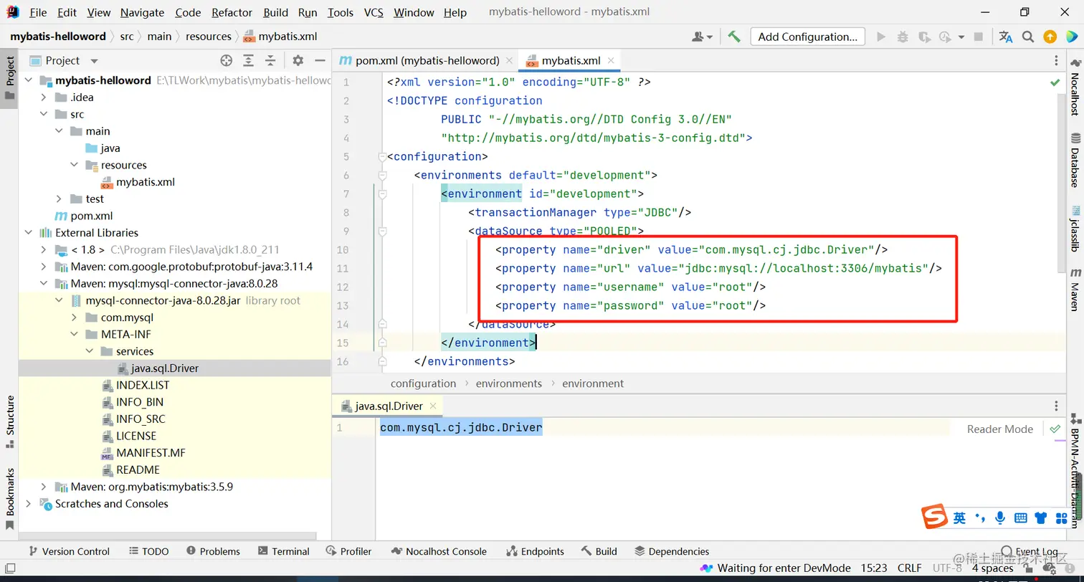Click Expand All icon in Project panel
The width and height of the screenshot is (1084, 582).
tap(248, 61)
